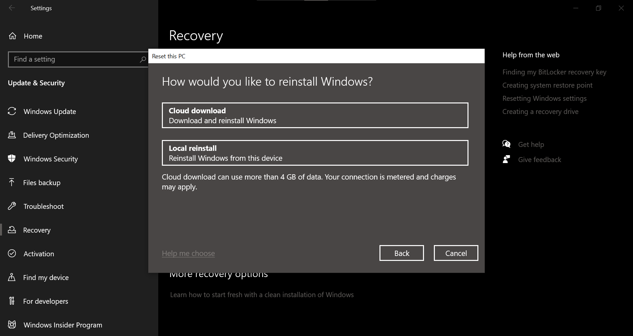633x336 pixels.
Task: Choose Local reinstall option
Action: tap(315, 153)
